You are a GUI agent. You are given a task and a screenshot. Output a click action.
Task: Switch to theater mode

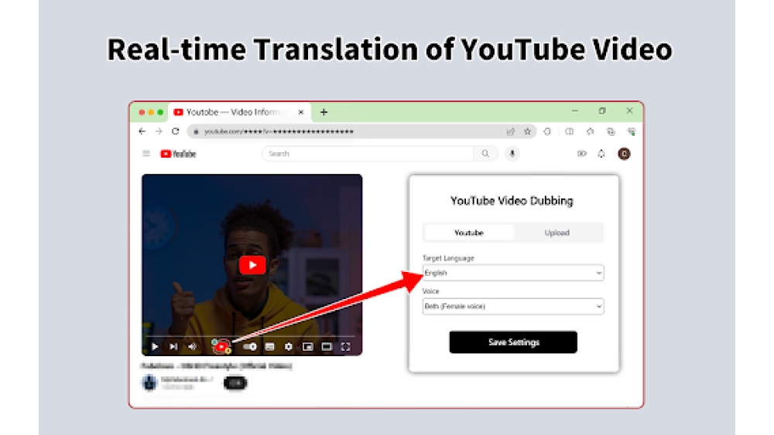point(327,347)
